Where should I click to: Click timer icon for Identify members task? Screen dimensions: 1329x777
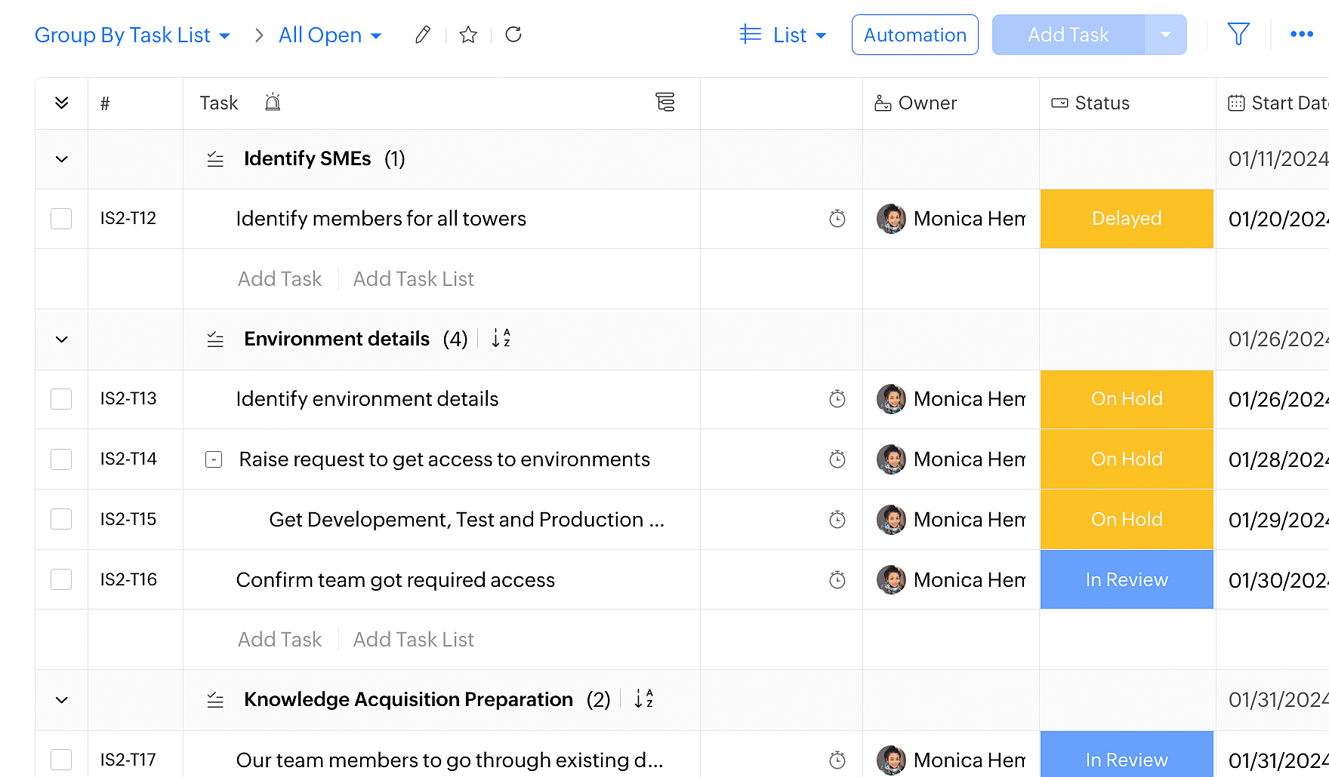[x=837, y=219]
